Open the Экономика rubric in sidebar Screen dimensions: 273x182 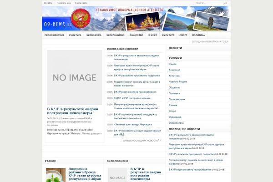click(x=175, y=117)
